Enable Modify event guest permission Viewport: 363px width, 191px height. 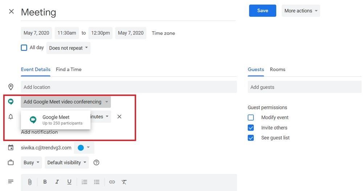(251, 118)
